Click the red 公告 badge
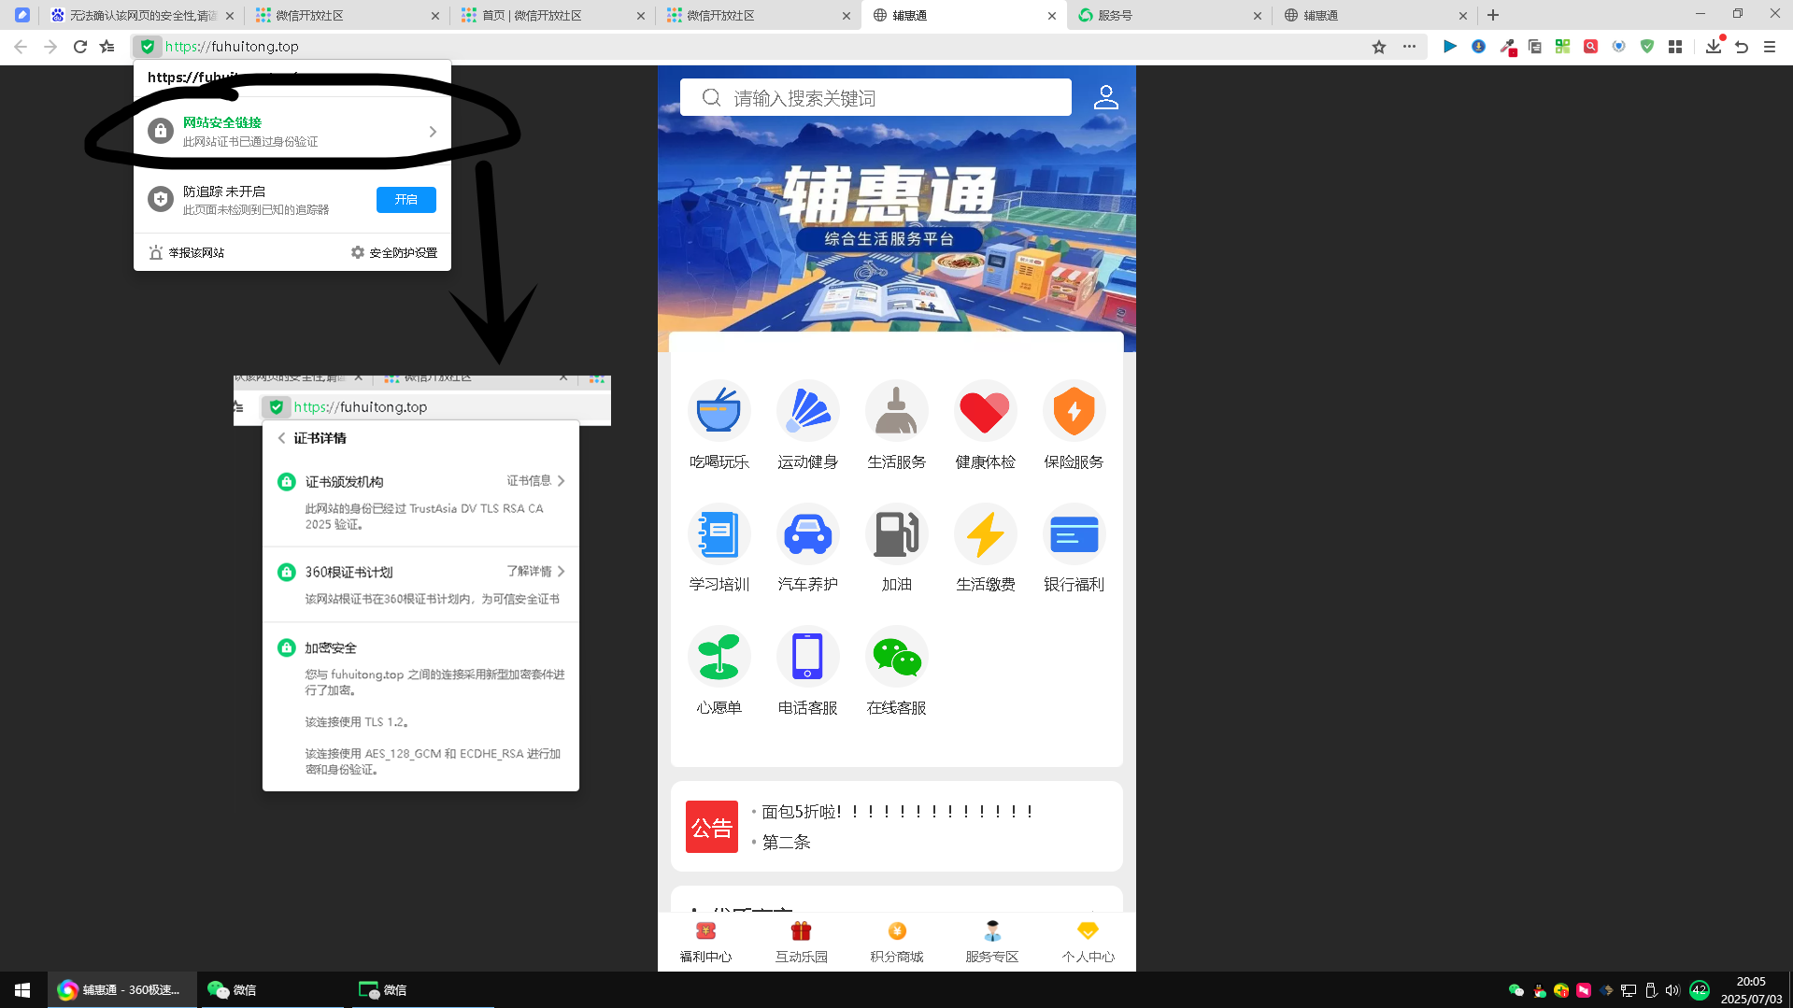This screenshot has width=1793, height=1008. (x=712, y=827)
